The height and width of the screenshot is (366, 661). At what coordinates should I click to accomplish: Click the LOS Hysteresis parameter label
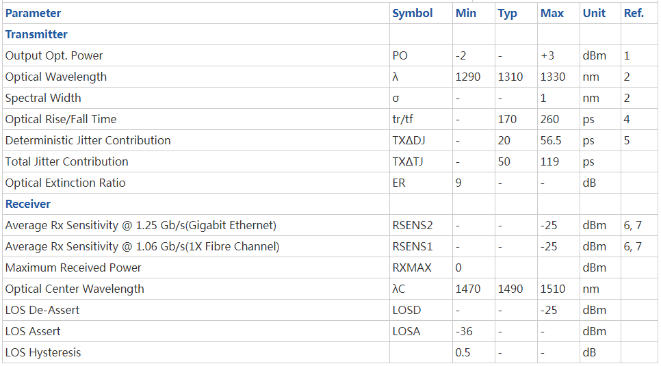pos(43,352)
